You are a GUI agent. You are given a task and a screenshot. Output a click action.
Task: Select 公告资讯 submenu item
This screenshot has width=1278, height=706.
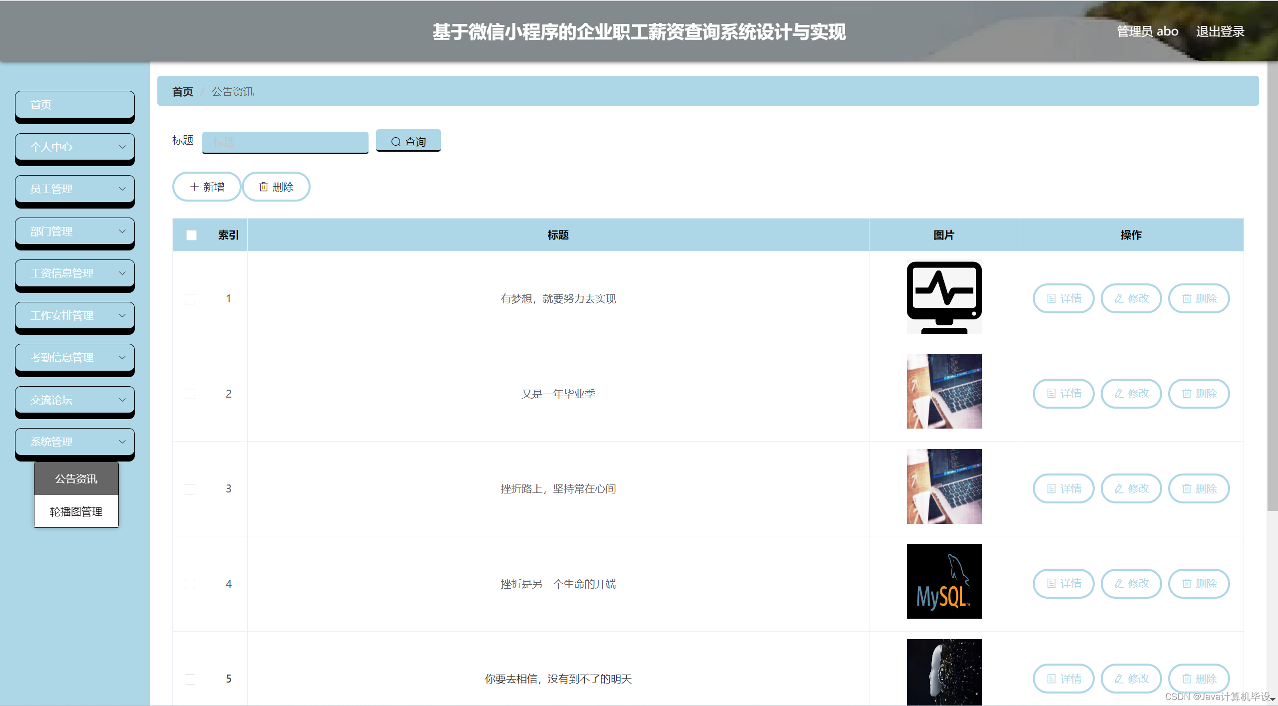[76, 478]
